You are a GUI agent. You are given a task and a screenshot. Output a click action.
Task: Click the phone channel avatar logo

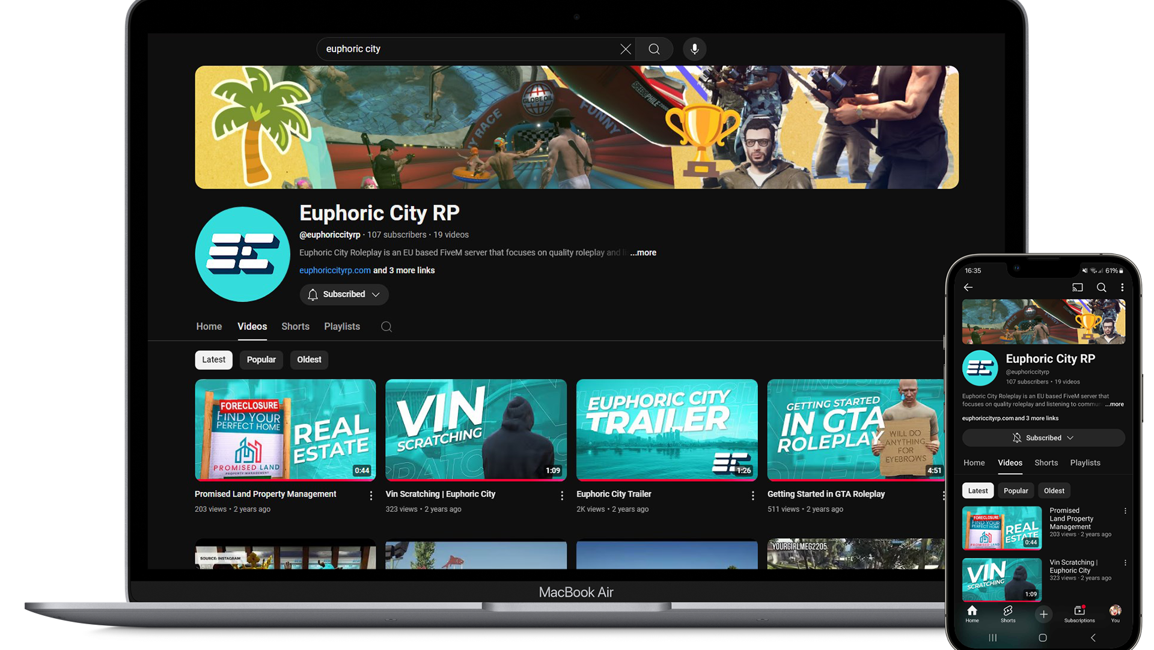980,368
